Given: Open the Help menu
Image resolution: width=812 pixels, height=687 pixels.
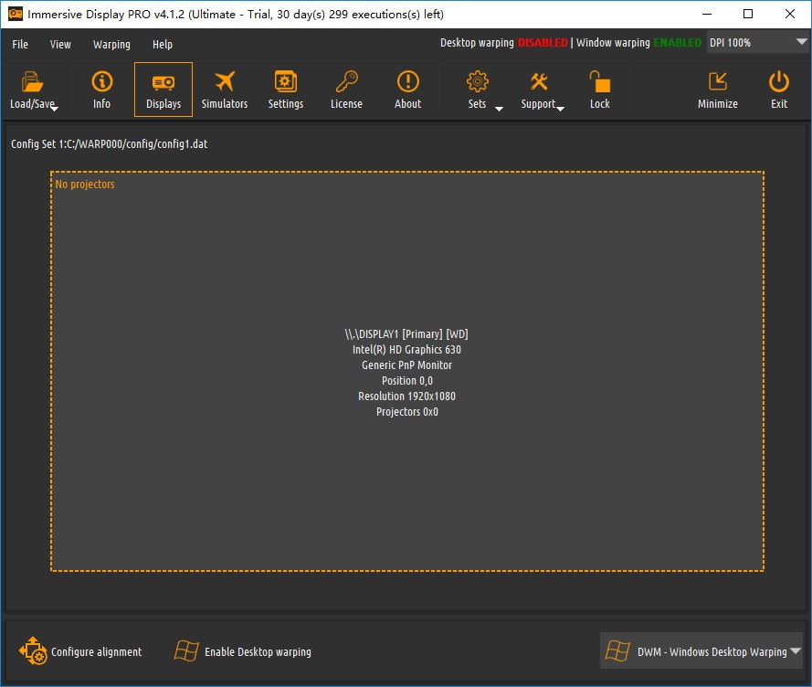Looking at the screenshot, I should [163, 44].
